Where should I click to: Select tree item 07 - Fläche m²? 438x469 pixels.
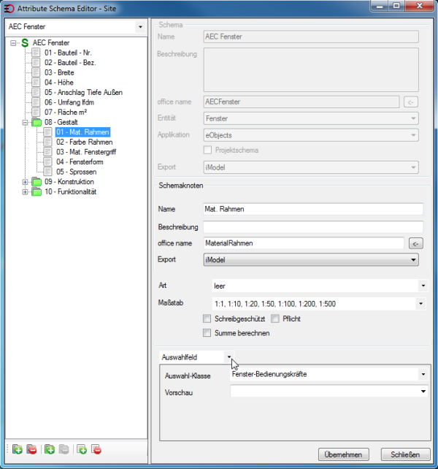coord(66,113)
